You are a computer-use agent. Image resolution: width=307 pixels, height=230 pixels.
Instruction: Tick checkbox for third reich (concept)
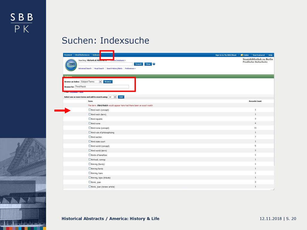(x=90, y=110)
